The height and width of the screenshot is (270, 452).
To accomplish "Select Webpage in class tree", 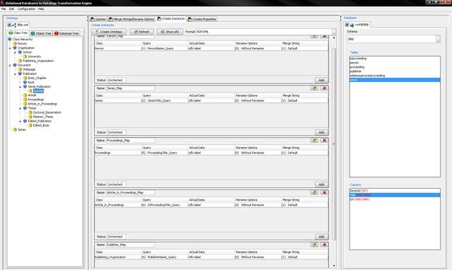I will point(29,69).
